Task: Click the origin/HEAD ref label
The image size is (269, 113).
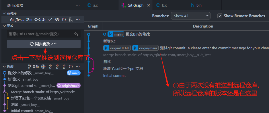Action: pyautogui.click(x=117, y=48)
